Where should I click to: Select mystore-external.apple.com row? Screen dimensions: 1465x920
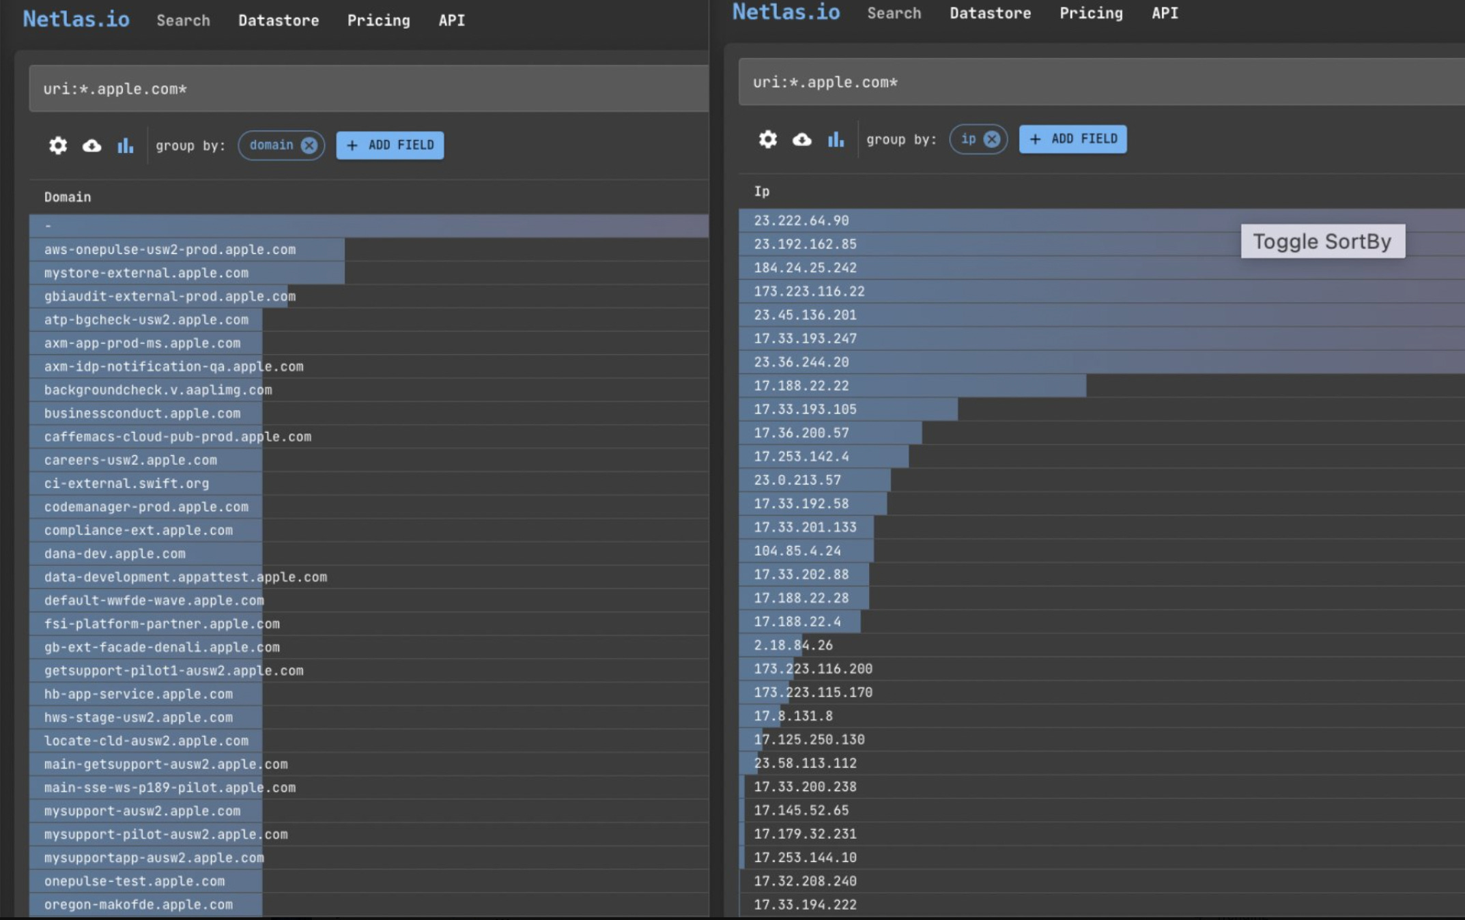[x=369, y=273]
